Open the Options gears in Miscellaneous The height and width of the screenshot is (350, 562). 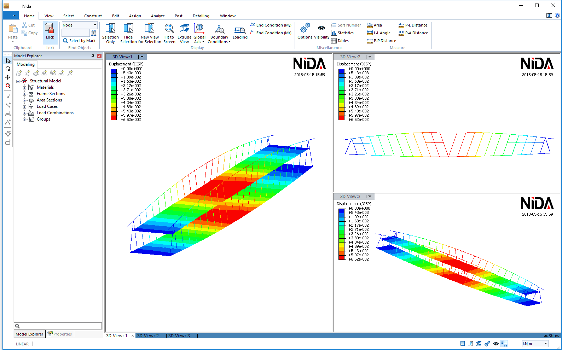click(x=305, y=31)
